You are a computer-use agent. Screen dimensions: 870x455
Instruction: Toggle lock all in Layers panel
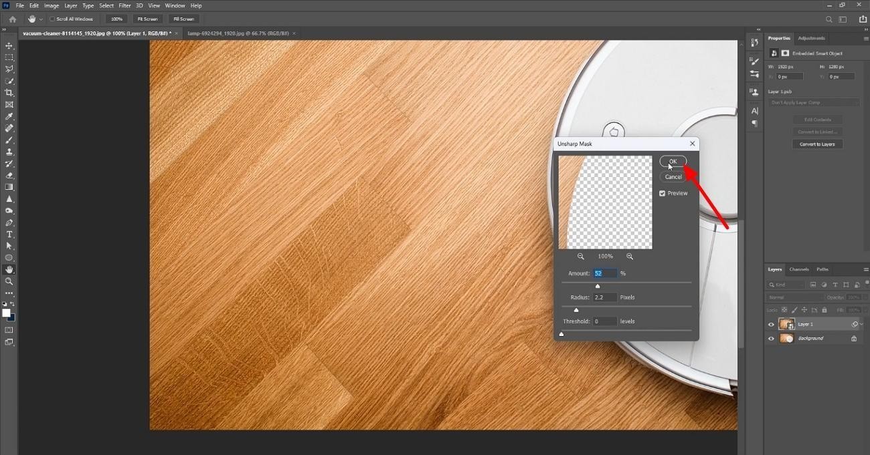[824, 310]
